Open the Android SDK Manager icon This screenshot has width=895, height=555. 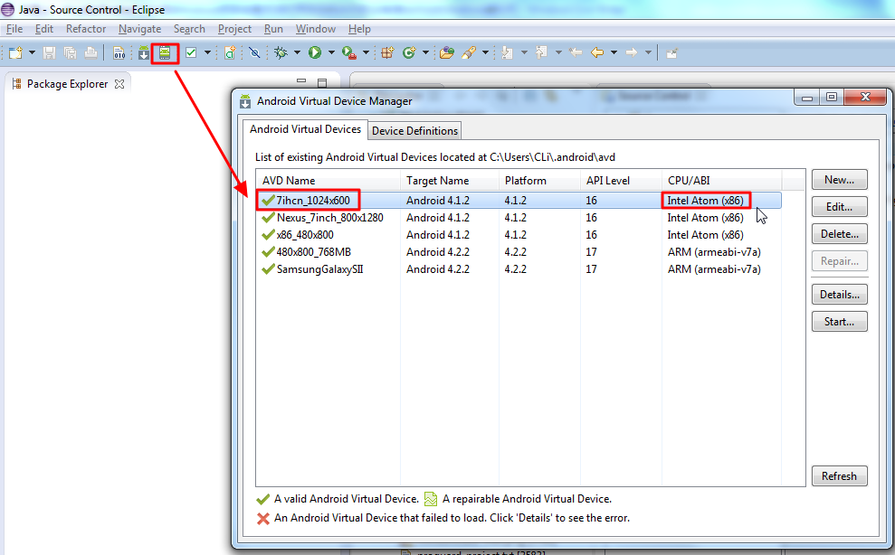point(143,53)
